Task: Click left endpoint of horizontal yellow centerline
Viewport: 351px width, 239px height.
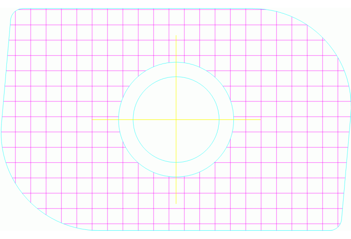Action: (x=92, y=120)
